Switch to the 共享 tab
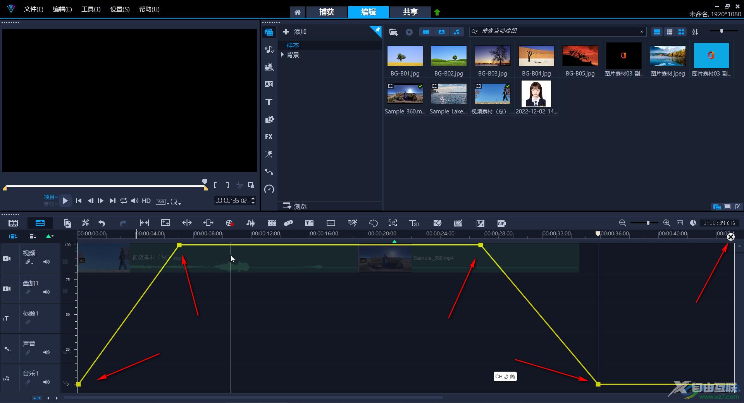Screen dimensions: 744x403 (x=410, y=12)
